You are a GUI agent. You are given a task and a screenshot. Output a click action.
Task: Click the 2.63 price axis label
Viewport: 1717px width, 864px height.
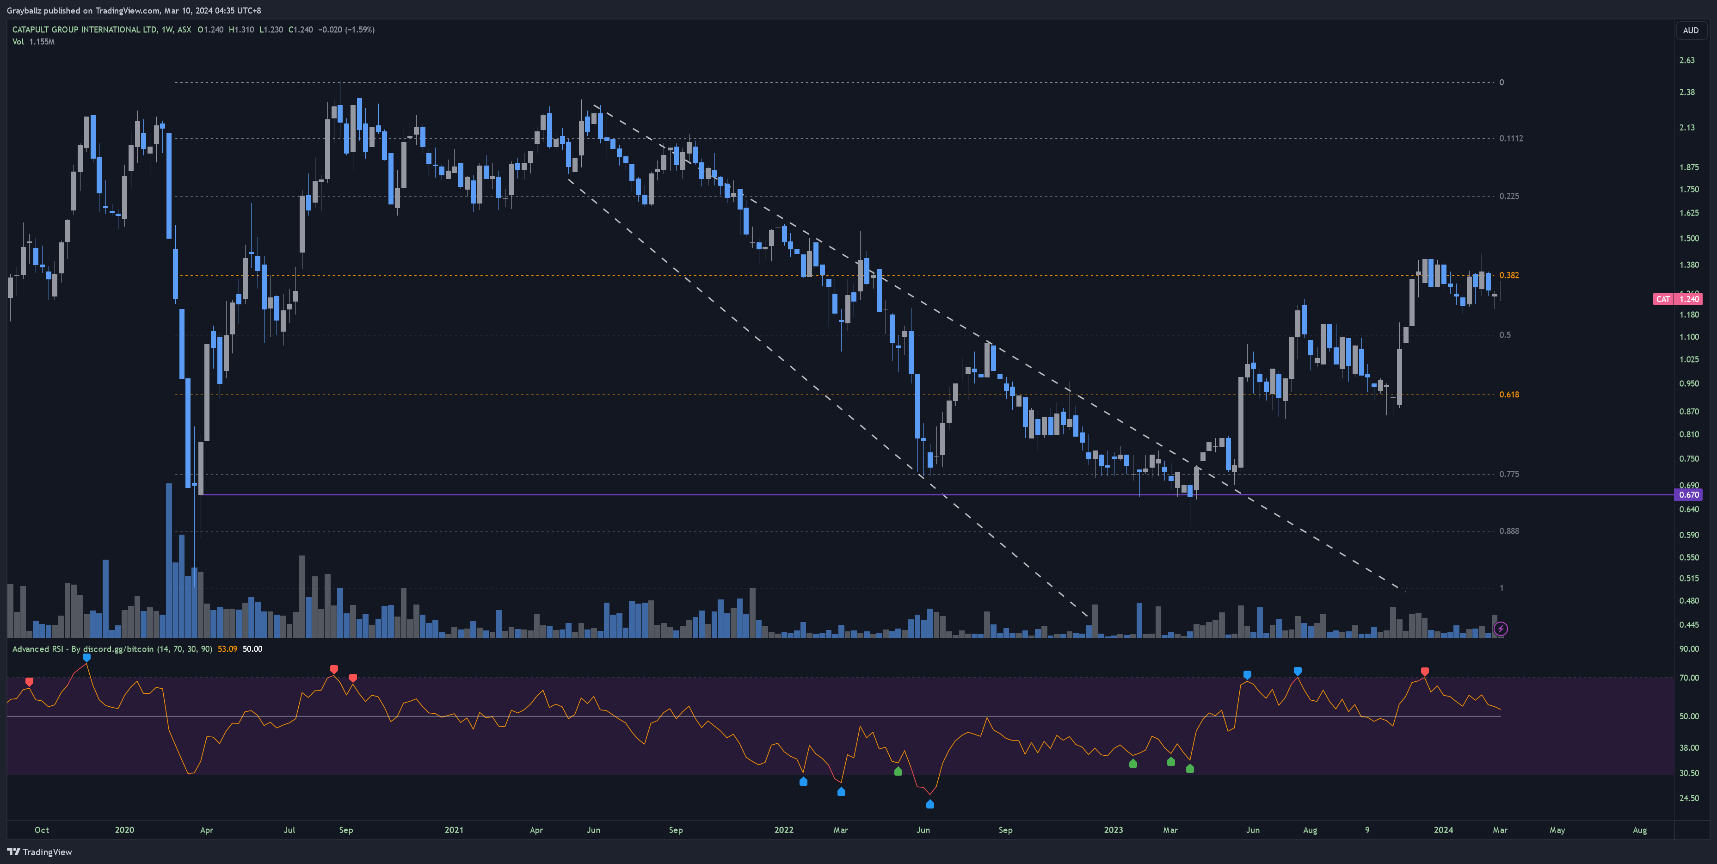tap(1686, 60)
